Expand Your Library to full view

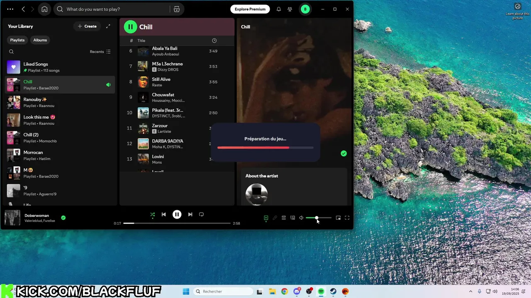pyautogui.click(x=108, y=26)
